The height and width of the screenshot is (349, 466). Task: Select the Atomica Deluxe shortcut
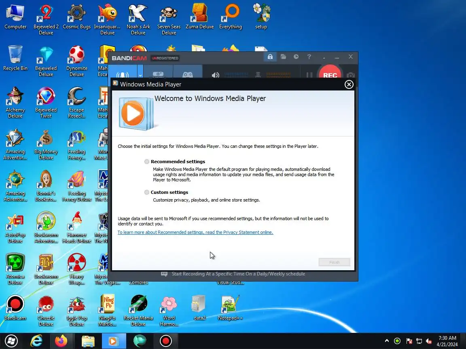pos(15,269)
